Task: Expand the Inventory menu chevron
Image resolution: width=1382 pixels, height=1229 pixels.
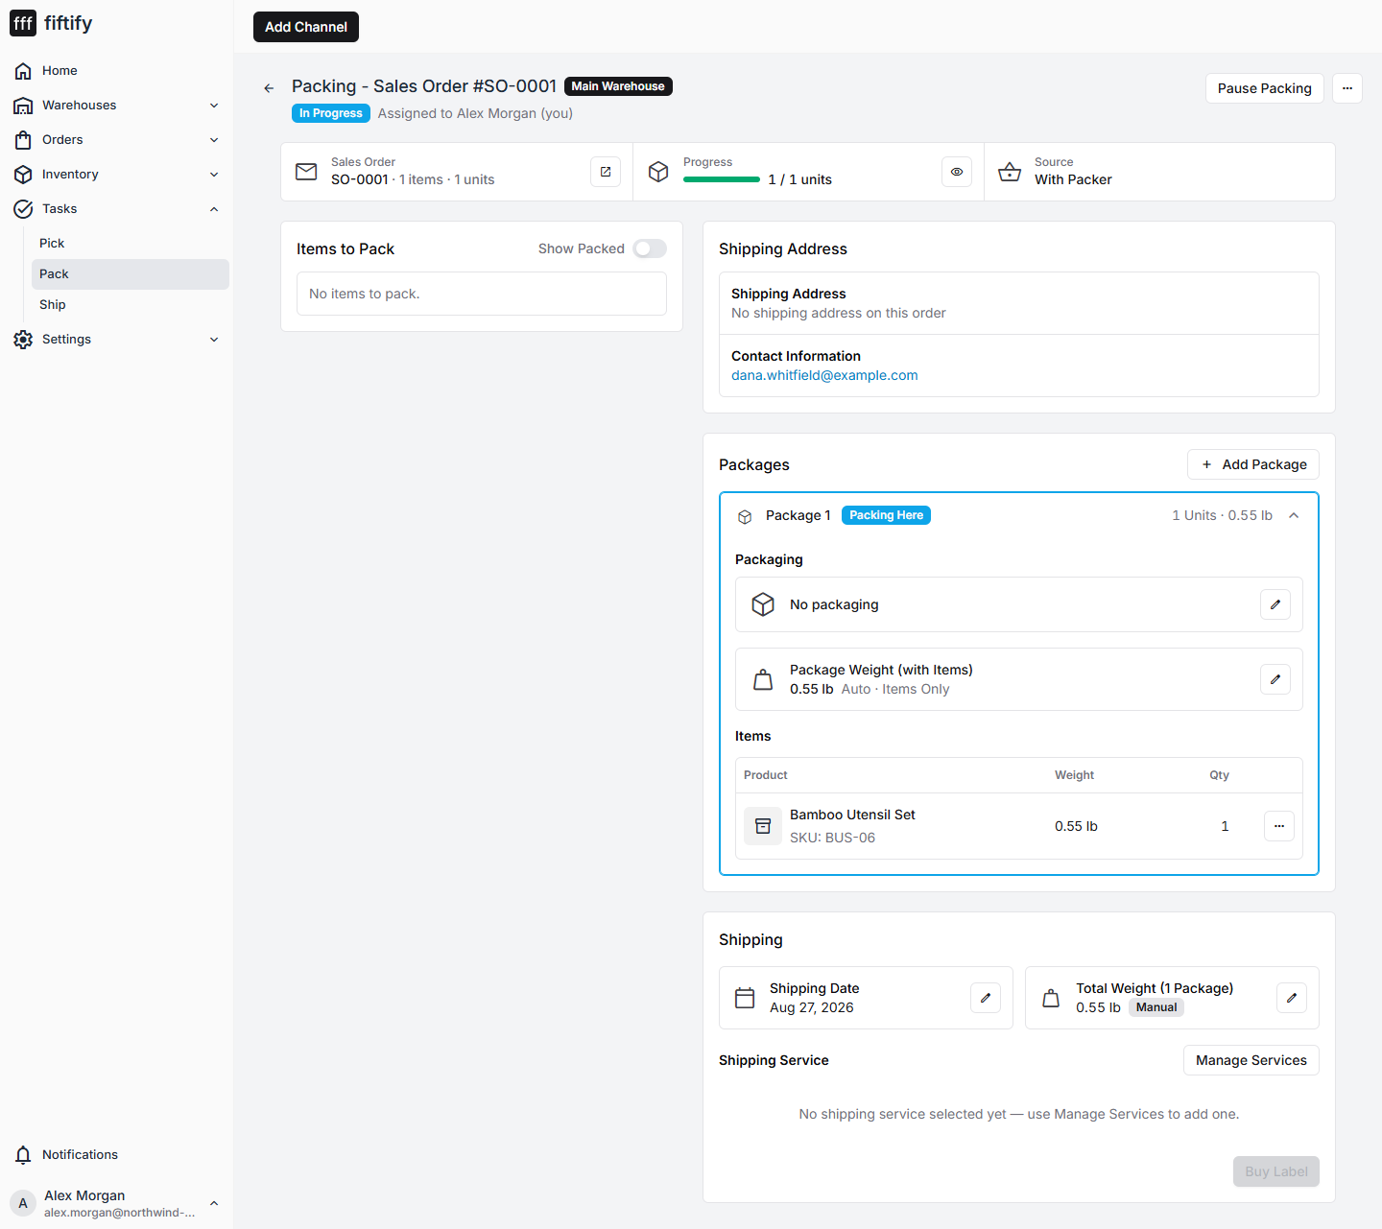Action: pyautogui.click(x=214, y=175)
